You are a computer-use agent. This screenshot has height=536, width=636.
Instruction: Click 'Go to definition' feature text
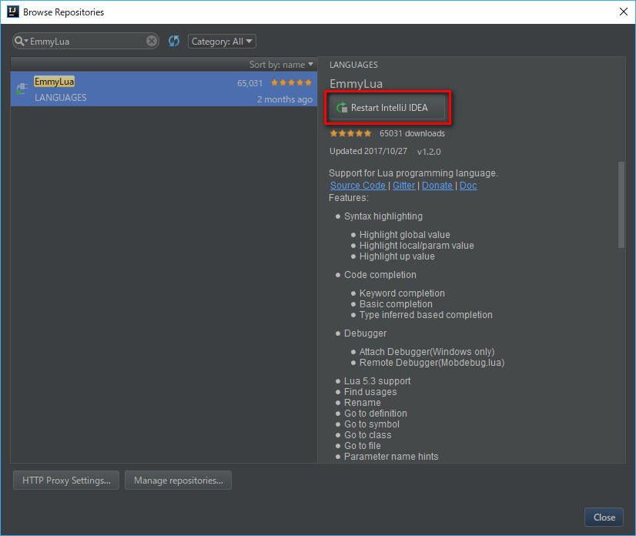(376, 414)
